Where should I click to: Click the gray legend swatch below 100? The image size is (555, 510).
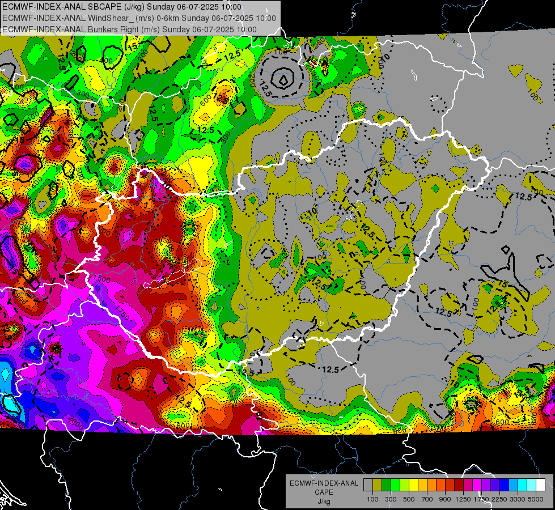click(x=368, y=485)
